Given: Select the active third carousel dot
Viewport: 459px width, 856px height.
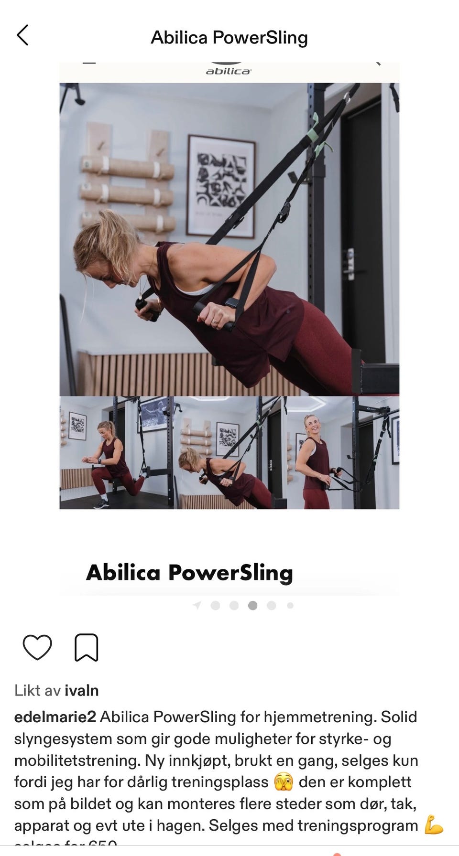Looking at the screenshot, I should [x=253, y=606].
